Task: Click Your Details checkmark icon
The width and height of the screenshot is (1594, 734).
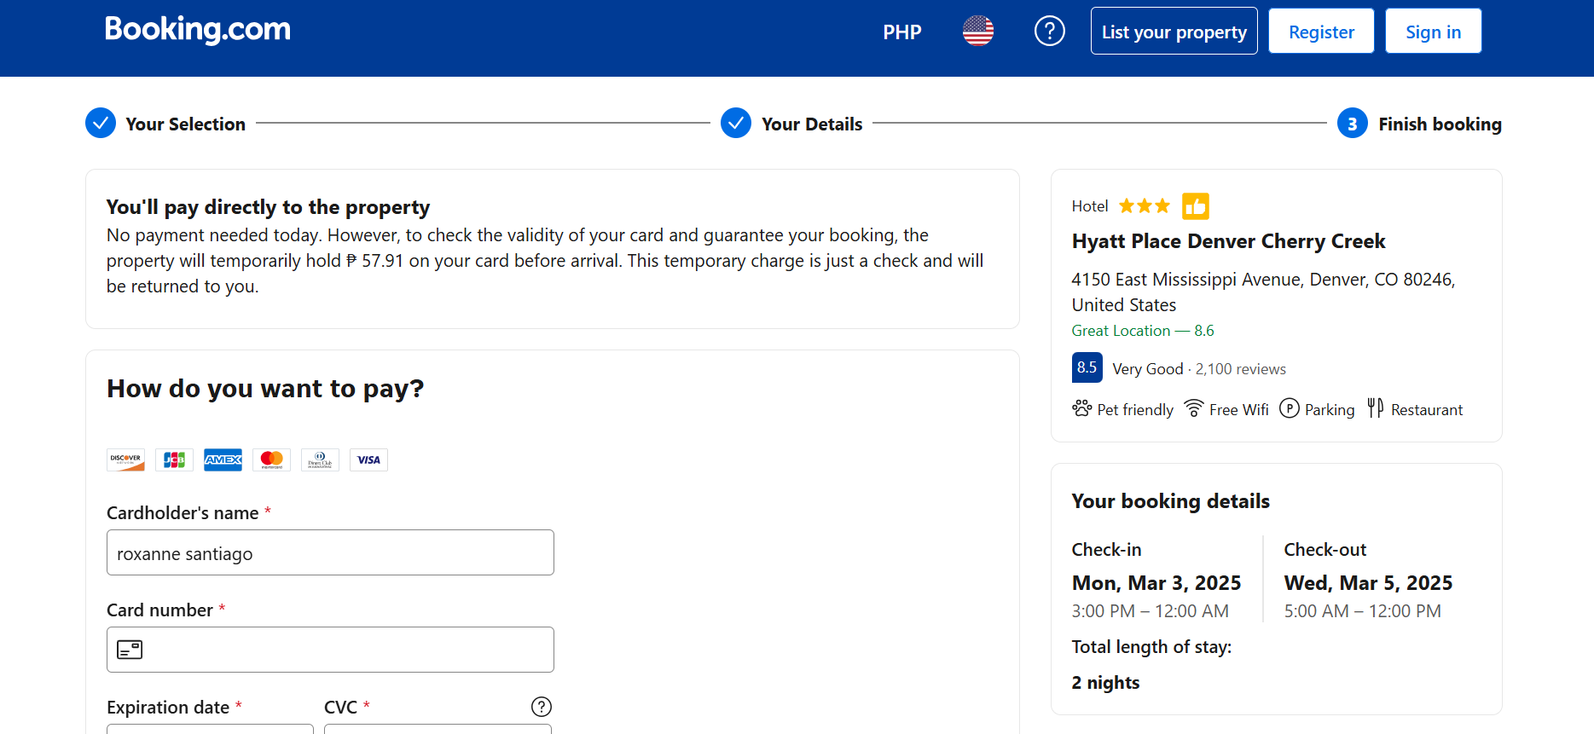Action: click(x=736, y=123)
